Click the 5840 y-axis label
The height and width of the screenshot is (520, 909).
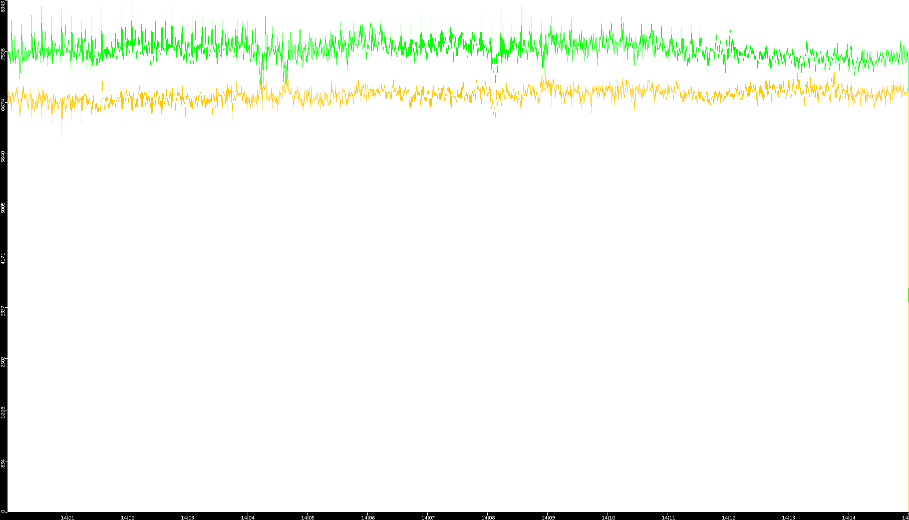click(3, 156)
